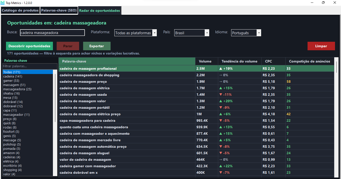Select row cadeira de massagem automática preço
The width and height of the screenshot is (341, 179).
coord(196,146)
